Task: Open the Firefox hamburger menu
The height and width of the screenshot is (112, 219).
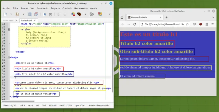Action: click(212, 24)
